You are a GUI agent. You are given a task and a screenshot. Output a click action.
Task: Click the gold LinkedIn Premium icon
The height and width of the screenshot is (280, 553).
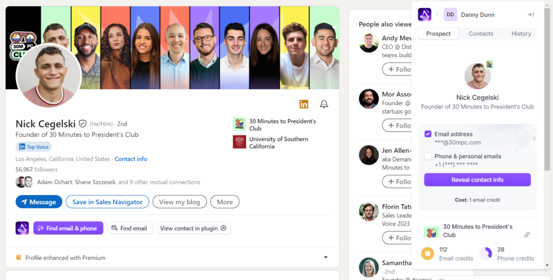tap(304, 104)
